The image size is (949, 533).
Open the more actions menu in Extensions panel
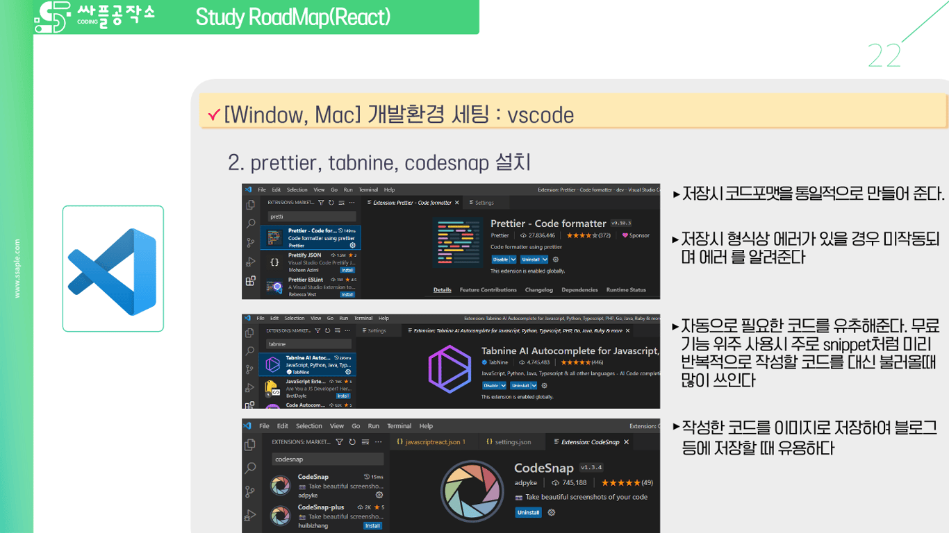click(352, 203)
